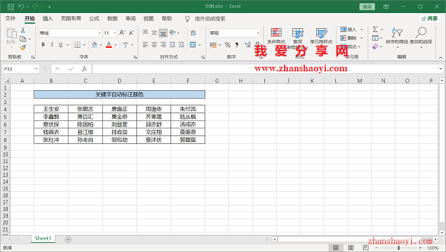This screenshot has width=446, height=252.
Task: Click the zoom slider handle
Action: 399,247
